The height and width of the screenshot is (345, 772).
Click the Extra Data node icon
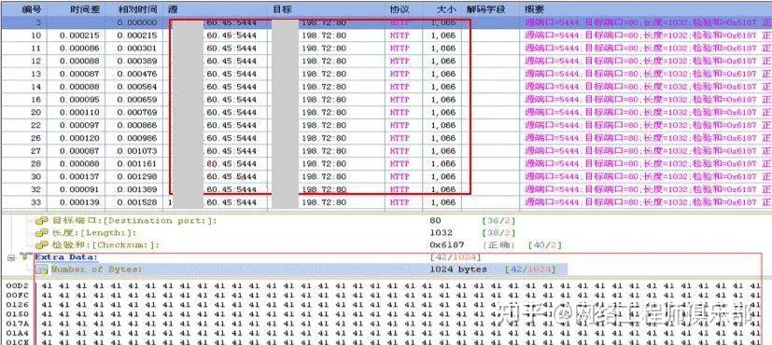26,257
